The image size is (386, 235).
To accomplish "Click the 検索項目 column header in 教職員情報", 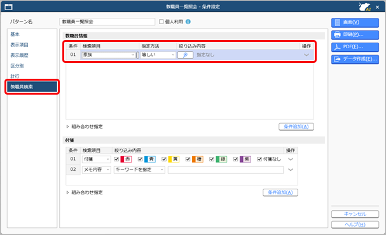I will [x=92, y=46].
